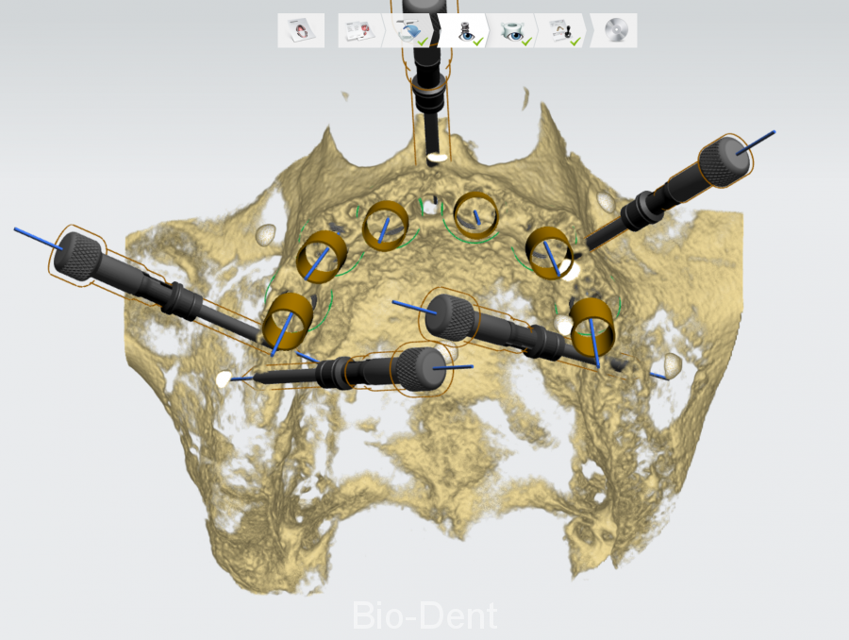Screen dimensions: 849x640
Task: Click the central anchor pin's knurled head
Action: (445, 315)
